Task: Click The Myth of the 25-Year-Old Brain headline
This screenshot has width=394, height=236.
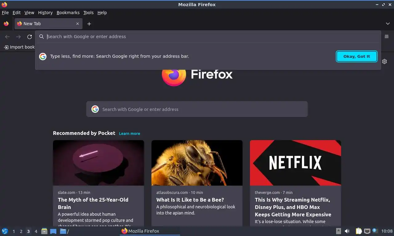Action: coord(93,203)
